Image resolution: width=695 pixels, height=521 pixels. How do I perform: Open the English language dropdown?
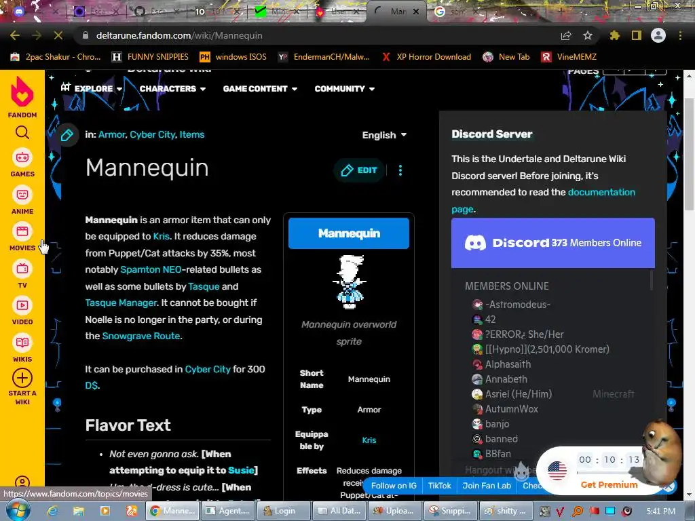[x=384, y=135]
